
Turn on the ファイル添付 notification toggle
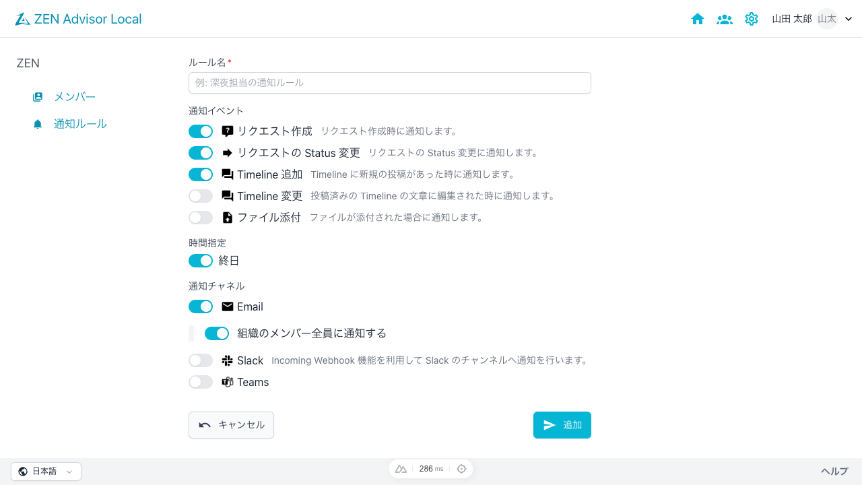pos(200,217)
